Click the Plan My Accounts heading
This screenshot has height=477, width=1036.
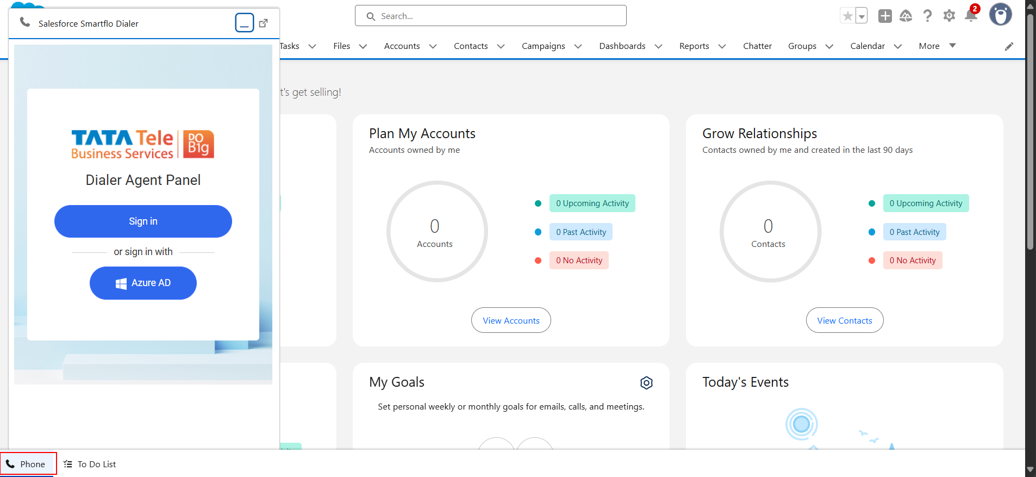[x=422, y=134]
